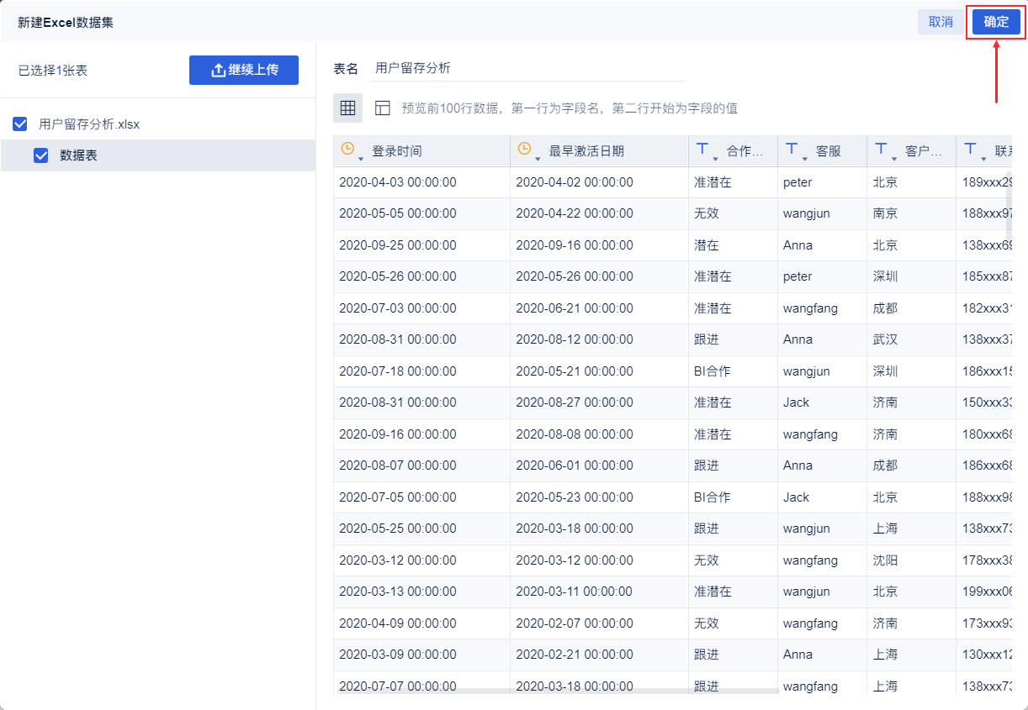The image size is (1028, 710).
Task: Open type dropdown arrow for 登录时间
Action: 361,158
